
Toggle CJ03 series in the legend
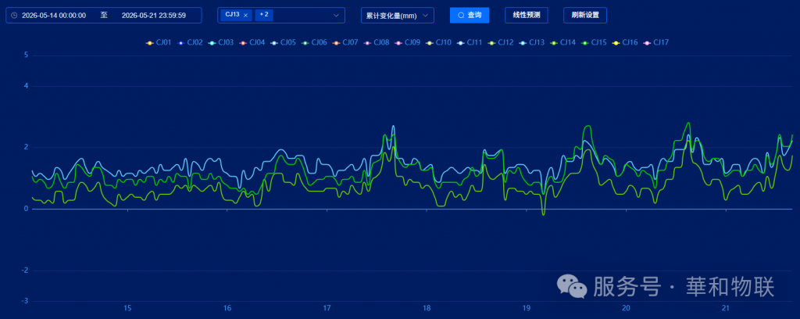pos(220,42)
